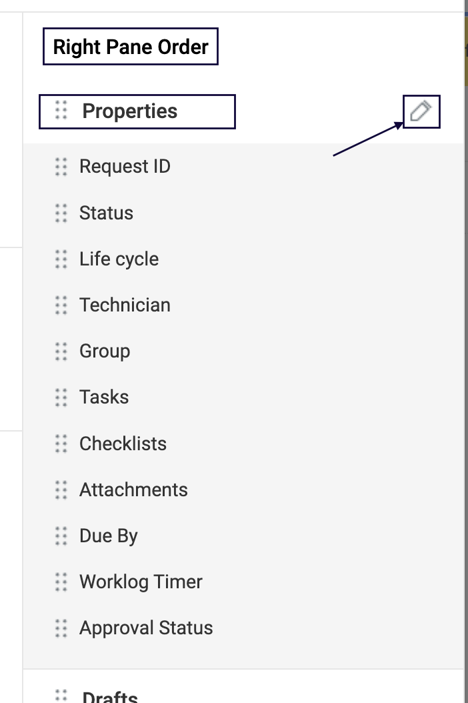Click the drag handle beside Attachments
468x703 pixels.
(x=61, y=490)
